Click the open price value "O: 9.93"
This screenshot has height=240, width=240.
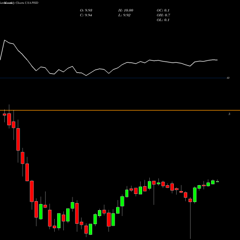tap(86, 11)
